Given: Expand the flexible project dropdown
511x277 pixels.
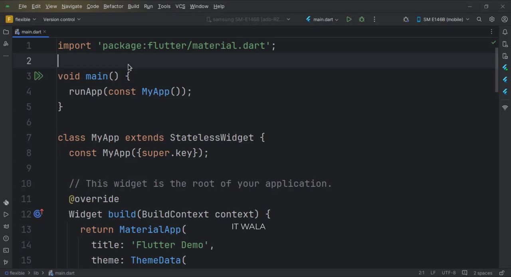Looking at the screenshot, I should pos(22,19).
